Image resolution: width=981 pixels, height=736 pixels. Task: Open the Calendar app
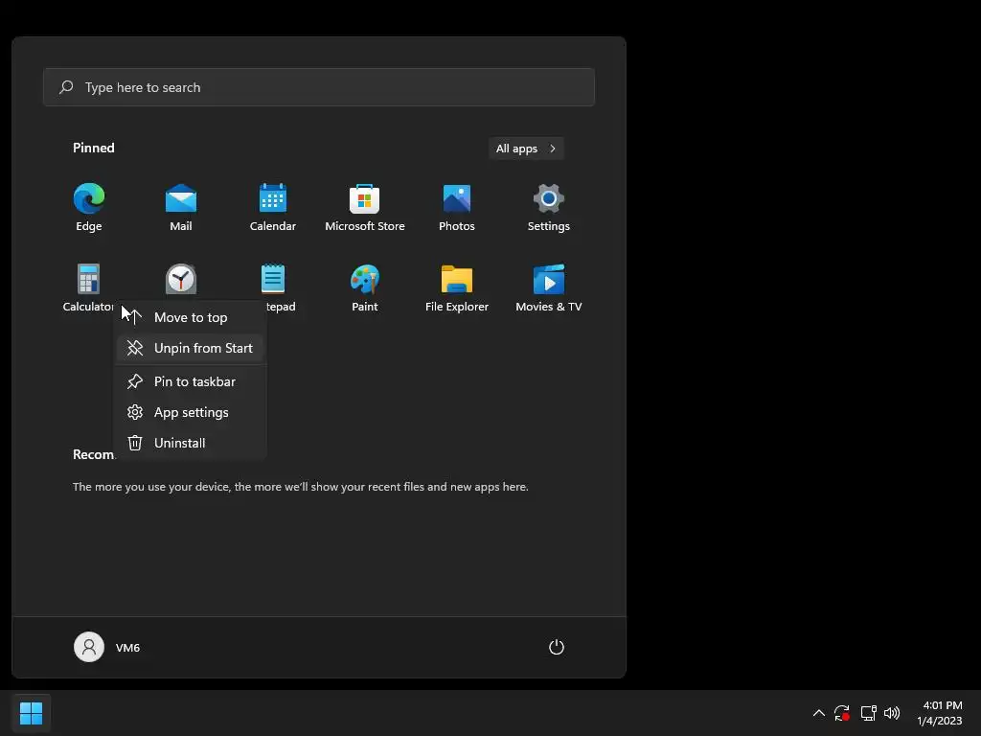pyautogui.click(x=273, y=208)
